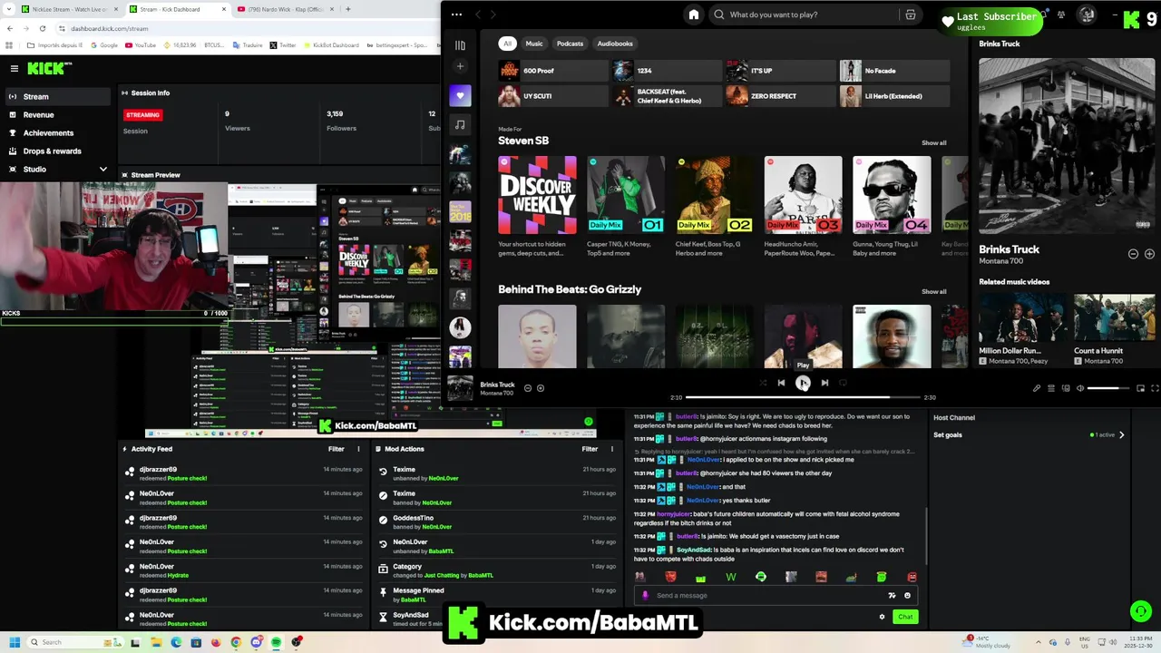The height and width of the screenshot is (653, 1161).
Task: Open the Daily Mix 02 cover
Action: pyautogui.click(x=715, y=195)
